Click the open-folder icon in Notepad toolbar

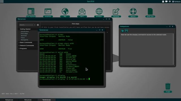coord(122,31)
